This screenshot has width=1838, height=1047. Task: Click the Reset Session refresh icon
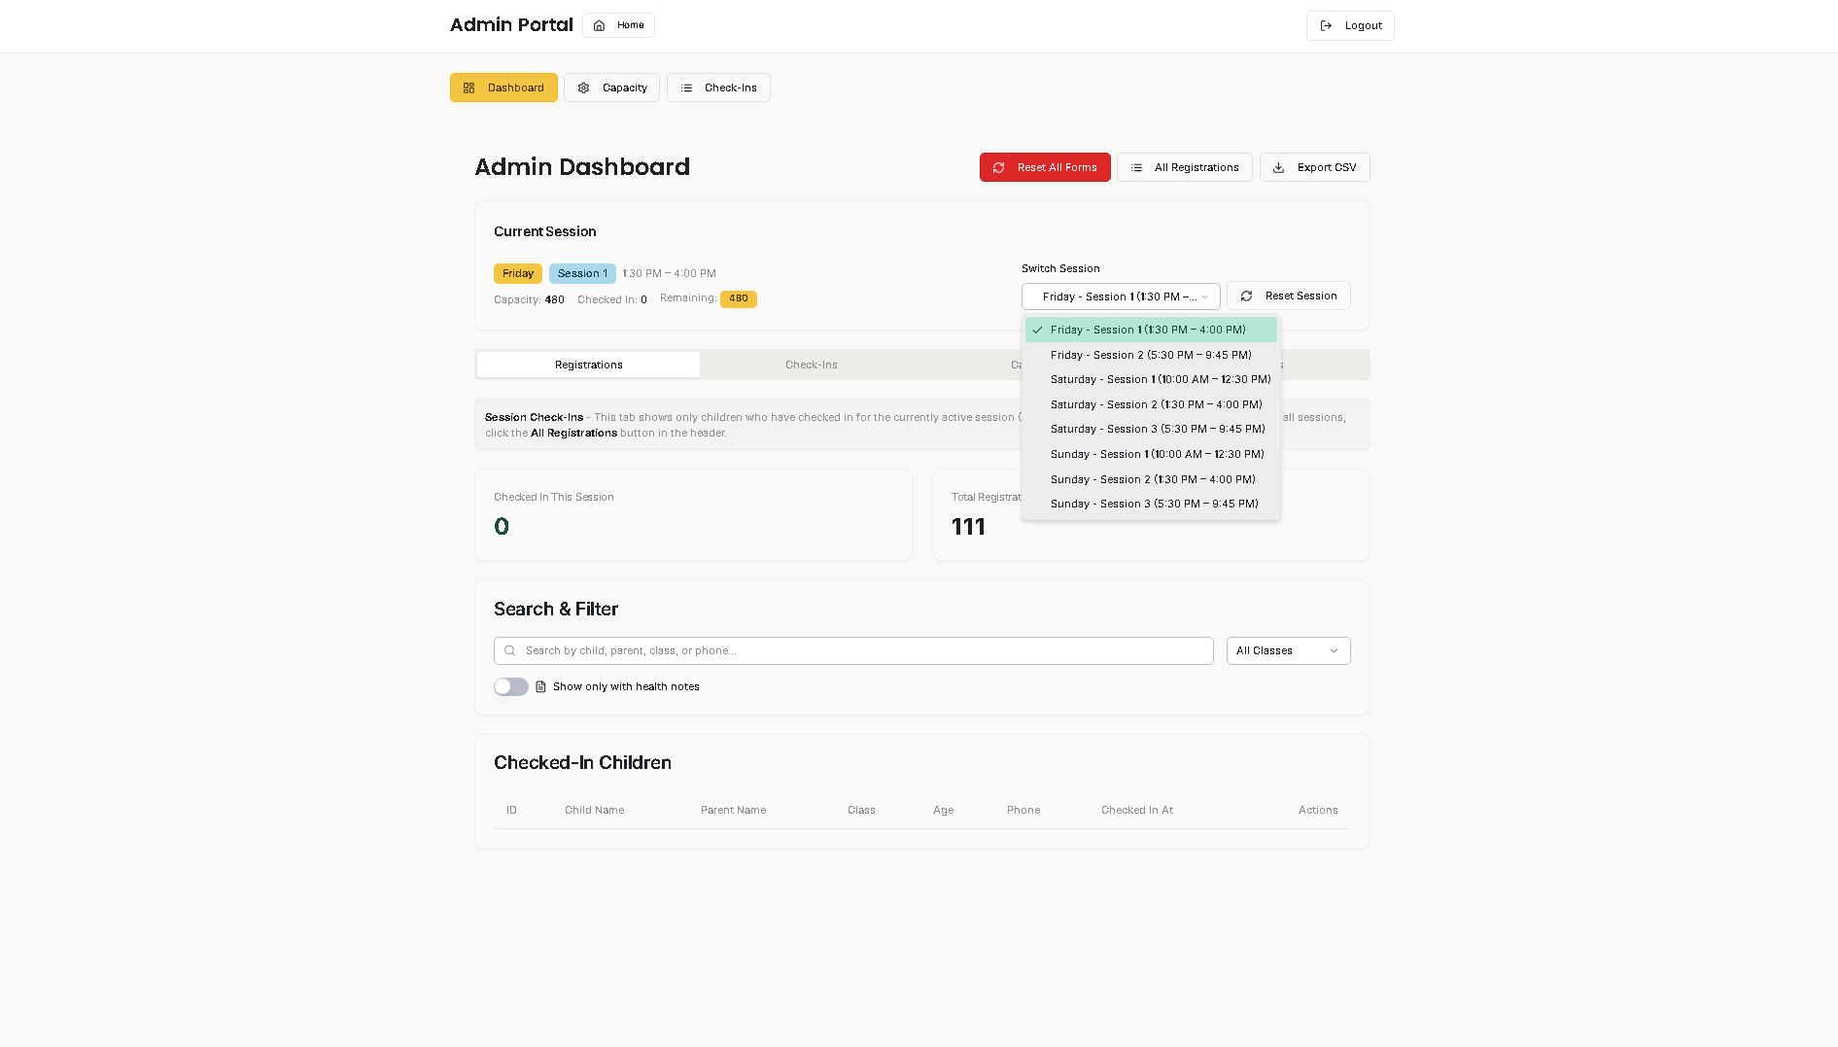tap(1246, 297)
